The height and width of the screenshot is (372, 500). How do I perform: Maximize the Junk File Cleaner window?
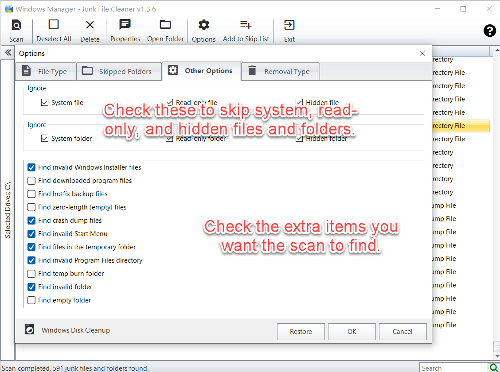[463, 9]
